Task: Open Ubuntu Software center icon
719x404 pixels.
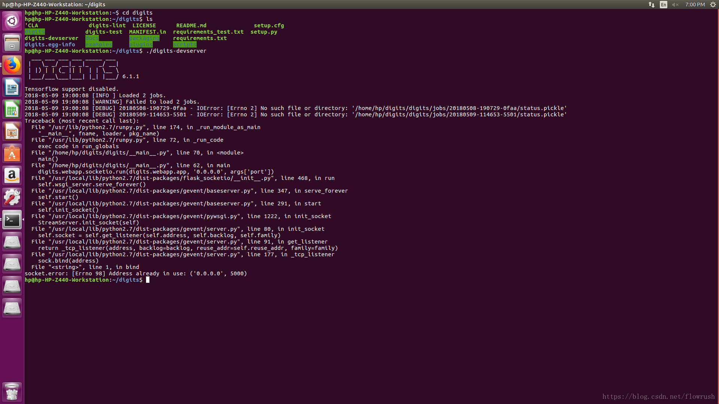Action: (12, 153)
